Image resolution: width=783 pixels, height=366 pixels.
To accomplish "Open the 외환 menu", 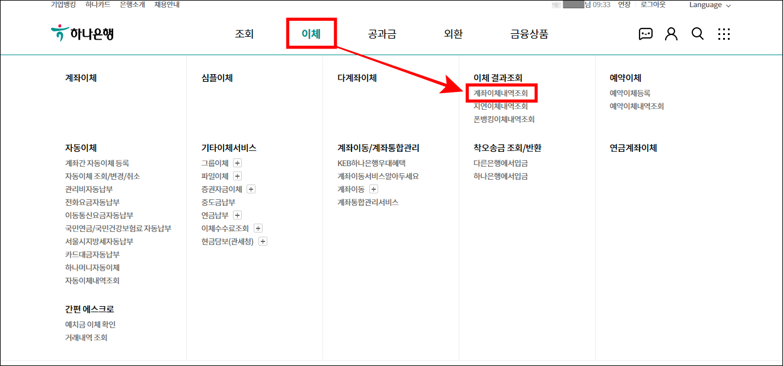I will (x=452, y=34).
